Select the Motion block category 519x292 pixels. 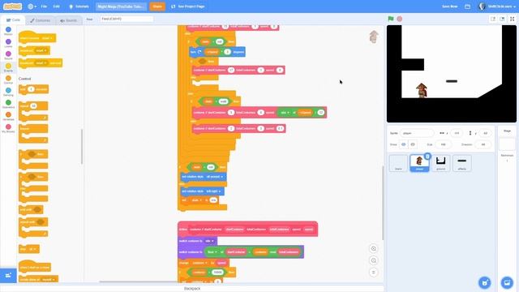(x=8, y=32)
